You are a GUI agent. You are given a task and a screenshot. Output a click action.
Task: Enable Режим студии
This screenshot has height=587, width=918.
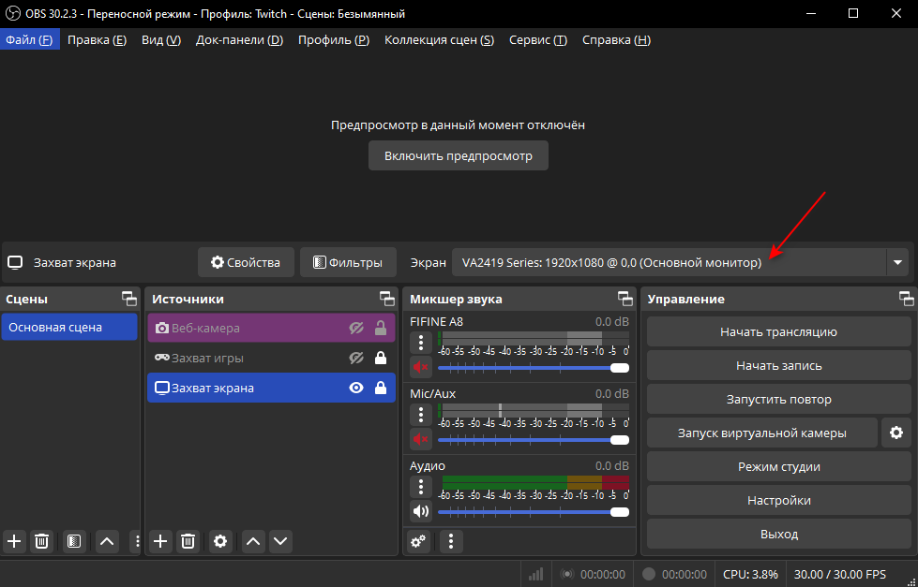[x=778, y=466]
